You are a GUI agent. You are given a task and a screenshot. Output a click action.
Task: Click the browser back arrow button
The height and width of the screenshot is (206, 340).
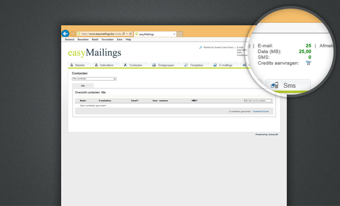tap(66, 34)
